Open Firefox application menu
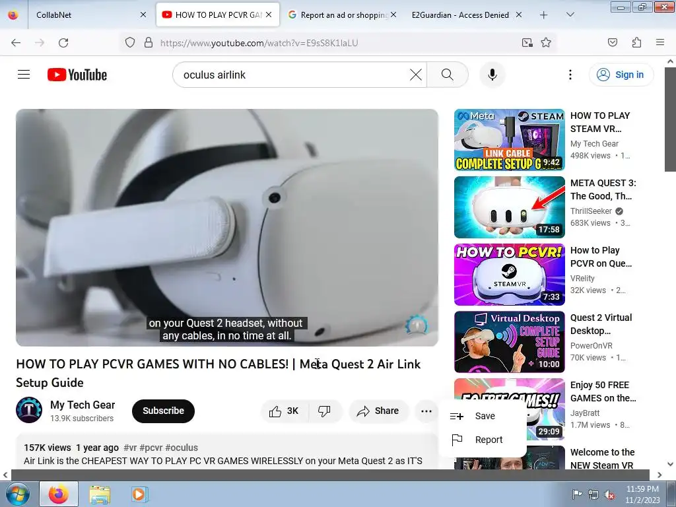Image resolution: width=676 pixels, height=507 pixels. coord(659,43)
